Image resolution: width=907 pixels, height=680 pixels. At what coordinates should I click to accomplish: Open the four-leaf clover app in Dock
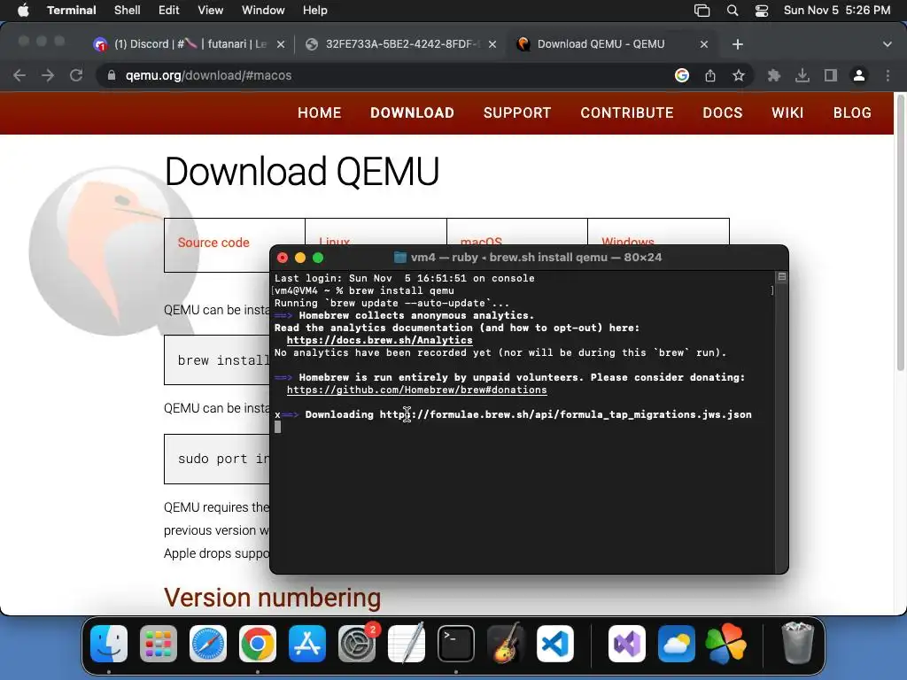click(x=726, y=644)
